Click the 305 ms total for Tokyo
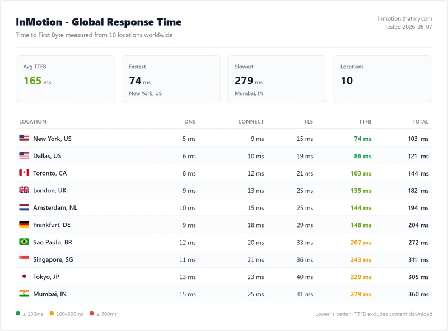The width and height of the screenshot is (448, 331). coord(418,277)
